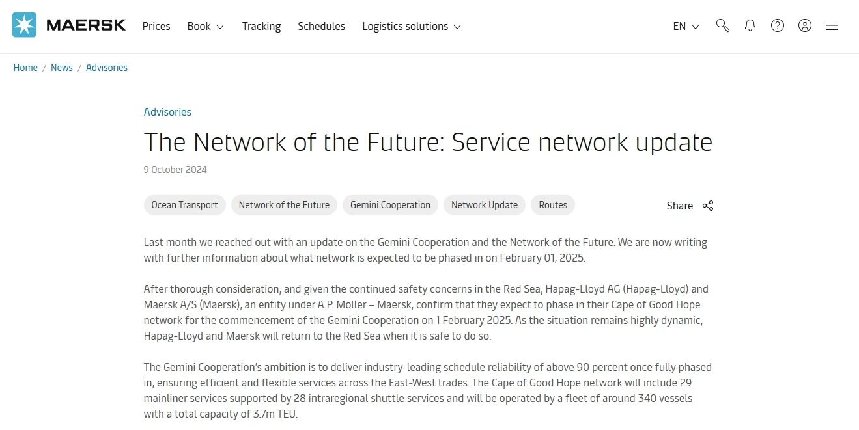
Task: Open notifications bell icon
Action: tap(750, 25)
